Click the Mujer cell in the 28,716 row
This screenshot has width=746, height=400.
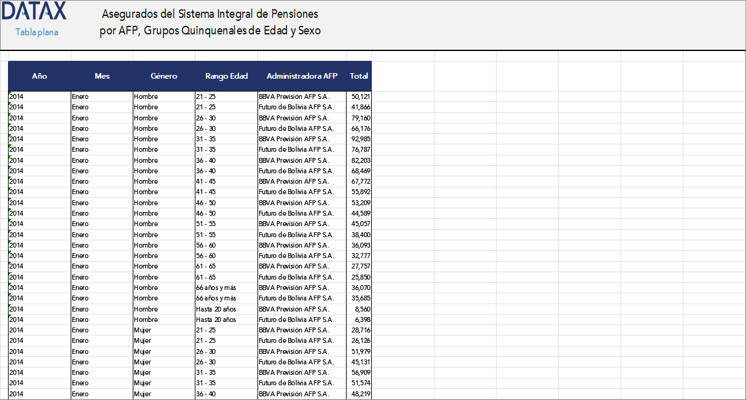point(163,330)
